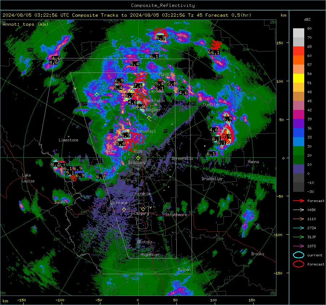Click the Cochrane city label
The height and width of the screenshot is (305, 326).
118,203
